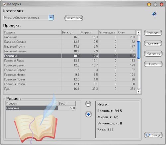Select the Бараньи Почки row
This screenshot has height=145, width=166.
[69, 46]
